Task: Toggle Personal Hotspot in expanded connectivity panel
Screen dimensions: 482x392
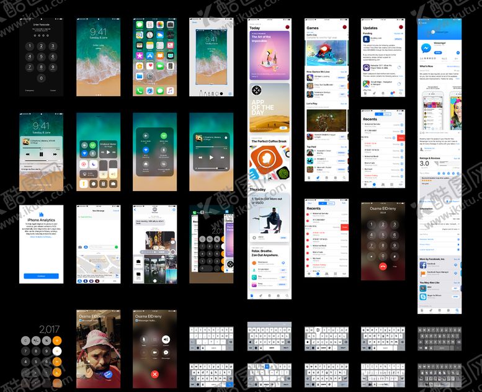Action: (164, 164)
